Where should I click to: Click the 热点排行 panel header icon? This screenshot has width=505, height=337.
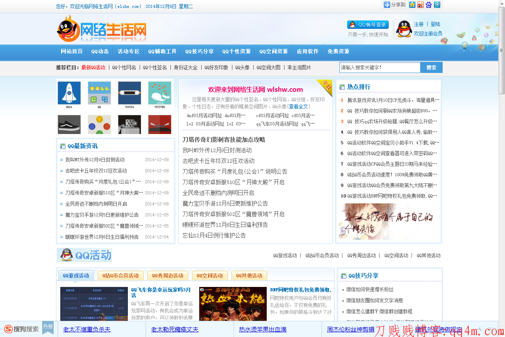(x=342, y=87)
